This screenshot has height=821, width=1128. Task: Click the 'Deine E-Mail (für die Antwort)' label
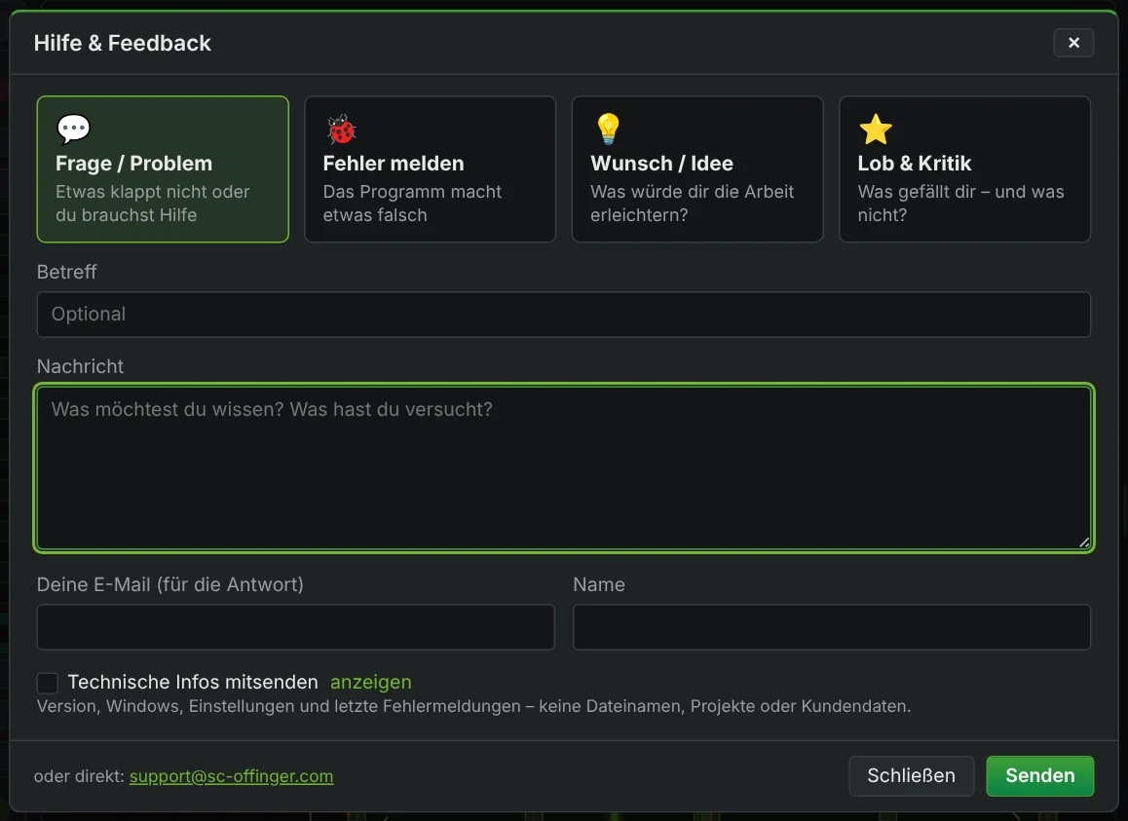point(169,584)
